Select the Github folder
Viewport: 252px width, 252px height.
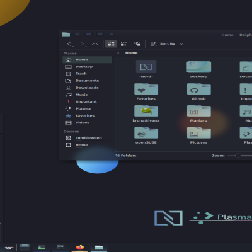coord(198,91)
